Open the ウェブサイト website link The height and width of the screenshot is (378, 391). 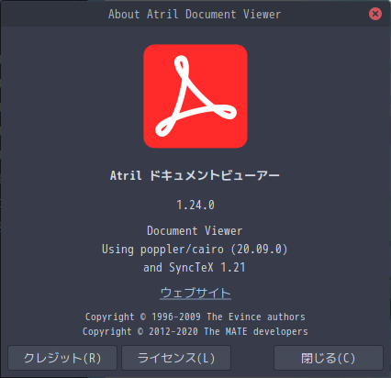[x=195, y=293]
